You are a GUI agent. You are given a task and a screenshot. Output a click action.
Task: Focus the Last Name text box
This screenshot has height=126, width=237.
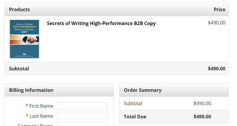pos(82,116)
